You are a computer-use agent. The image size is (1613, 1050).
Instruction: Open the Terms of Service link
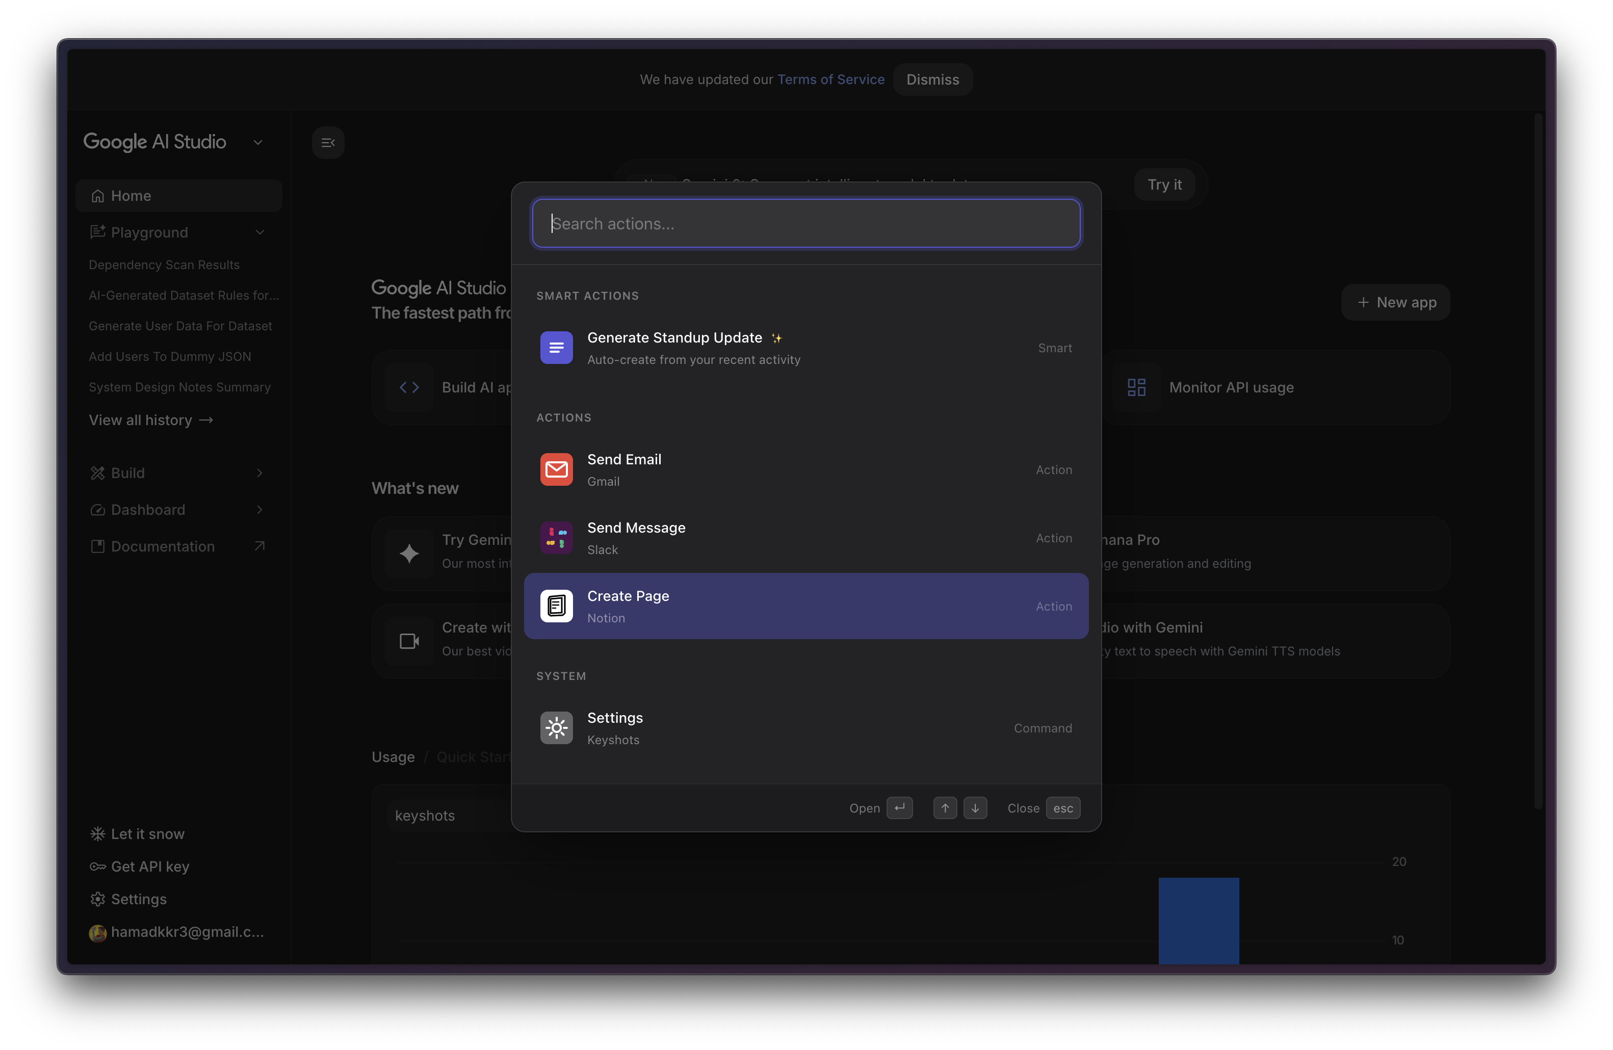pyautogui.click(x=830, y=79)
